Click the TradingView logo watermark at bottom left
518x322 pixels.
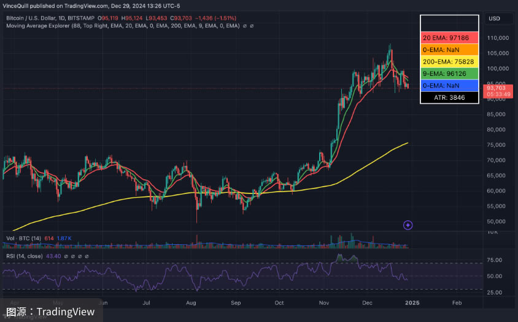pos(51,312)
